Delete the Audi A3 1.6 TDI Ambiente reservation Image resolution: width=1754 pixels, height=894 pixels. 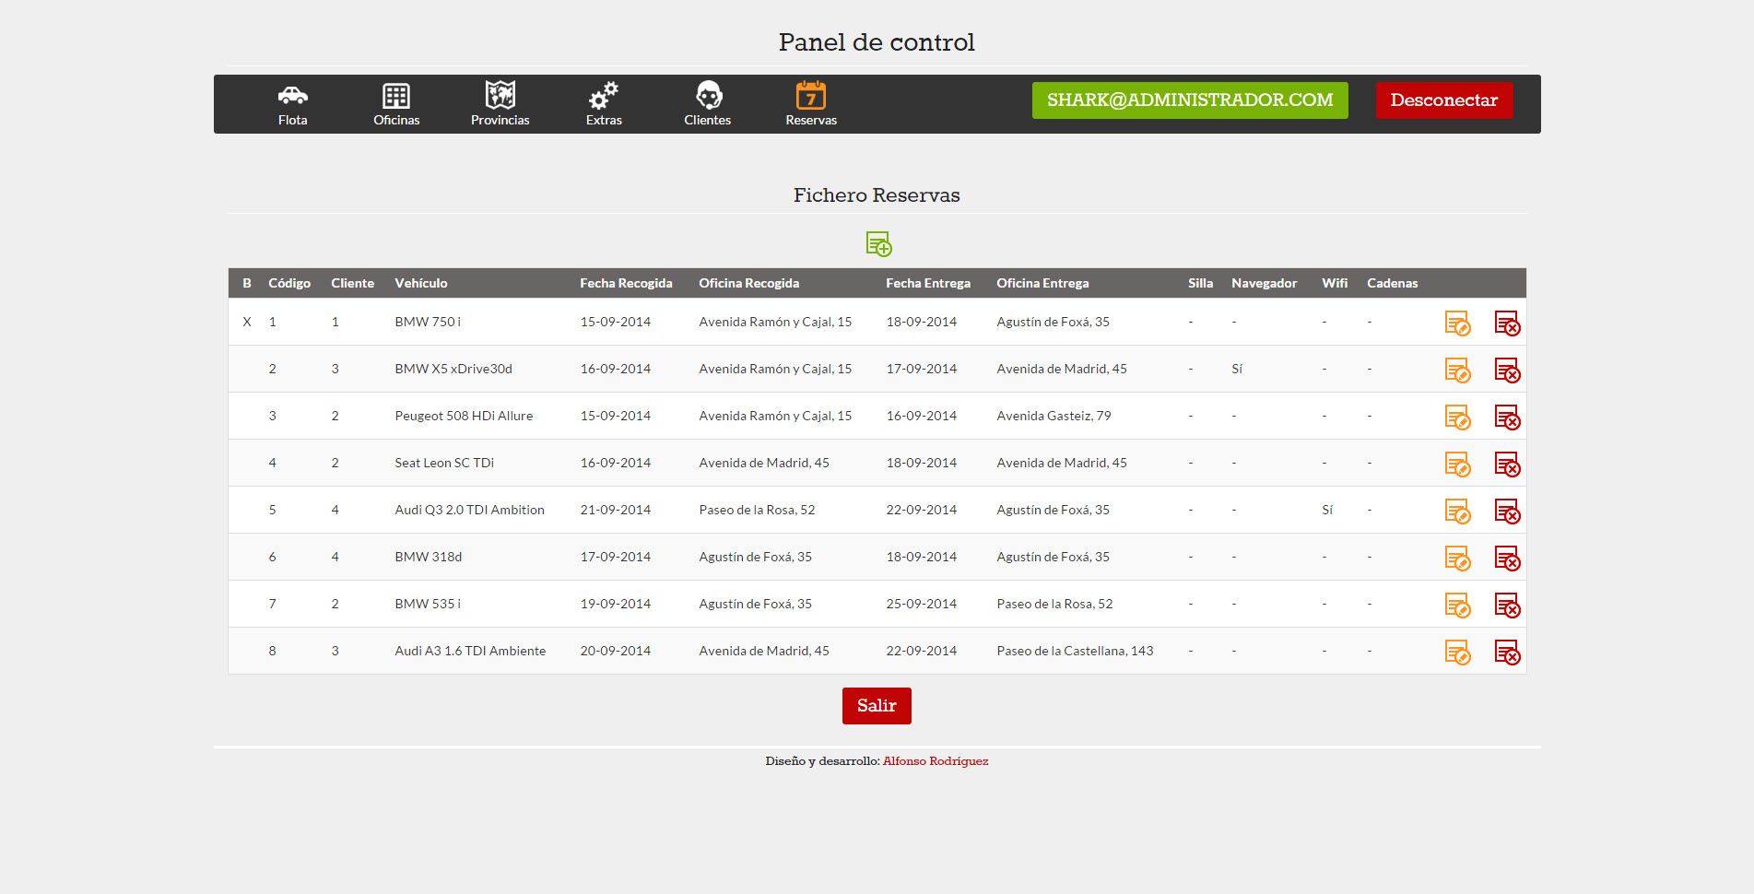coord(1506,653)
